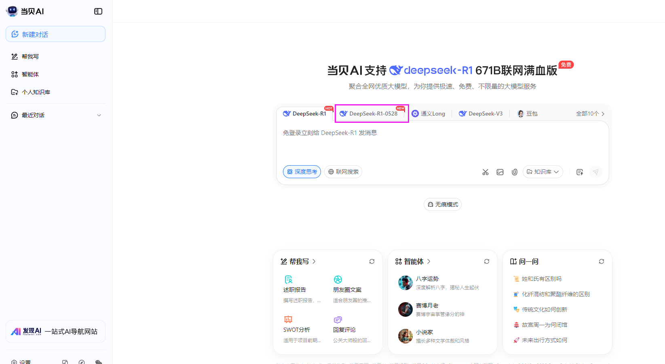Open 设置 settings
665x364 pixels.
pyautogui.click(x=21, y=362)
